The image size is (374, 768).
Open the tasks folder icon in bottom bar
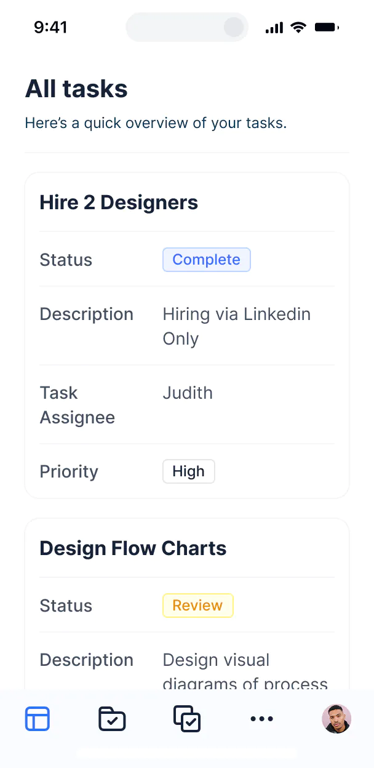click(x=112, y=718)
